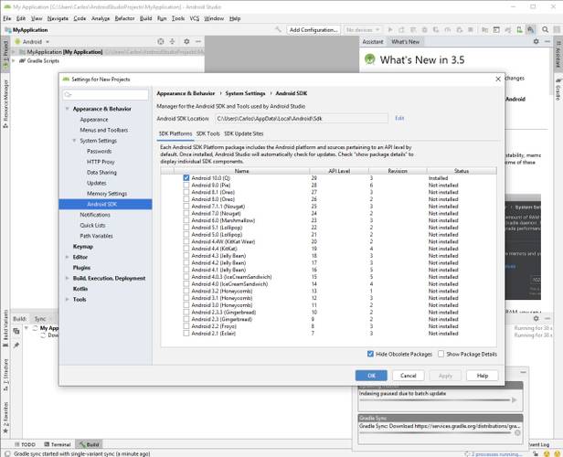Click the settings search input field
Screen dimensions: 563x457
pyautogui.click(x=105, y=94)
